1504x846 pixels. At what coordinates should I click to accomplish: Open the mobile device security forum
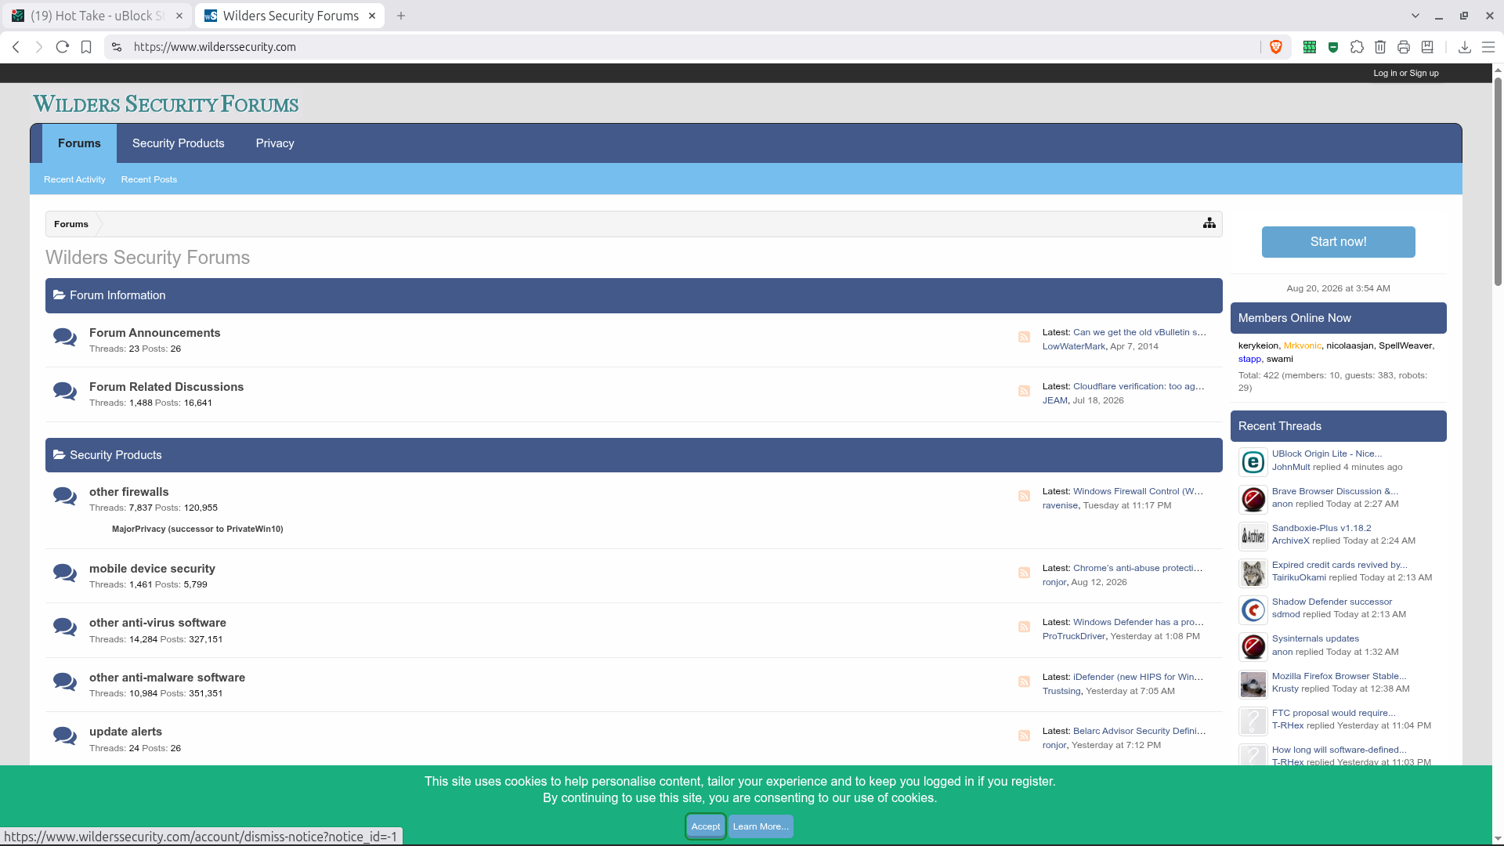pos(152,569)
